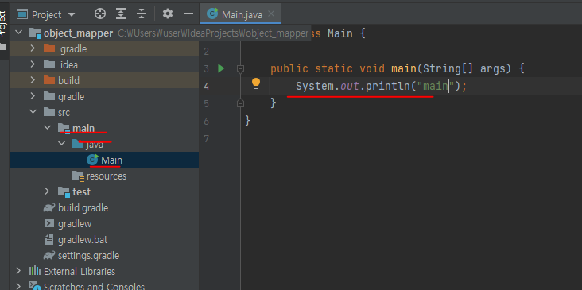582x290 pixels.
Task: Click the External Libraries bars icon
Action: (34, 271)
